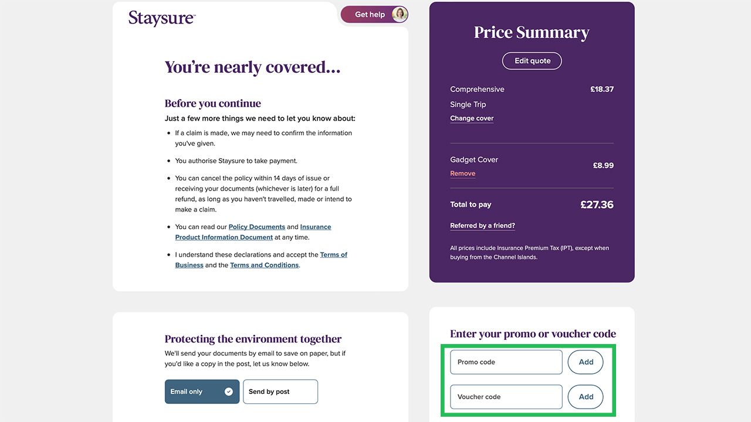Open the Terms and Conditions link
The width and height of the screenshot is (751, 422).
tap(264, 266)
